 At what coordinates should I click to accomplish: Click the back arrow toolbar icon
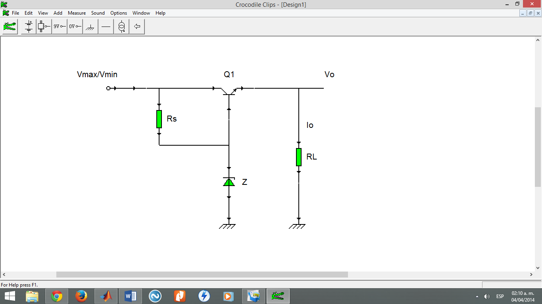coord(137,27)
